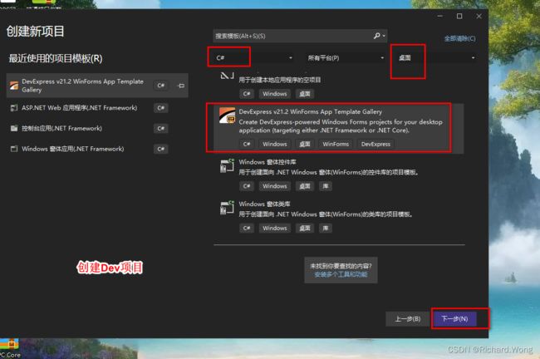
Task: Click the WinForms tag on gallery template
Action: (336, 144)
